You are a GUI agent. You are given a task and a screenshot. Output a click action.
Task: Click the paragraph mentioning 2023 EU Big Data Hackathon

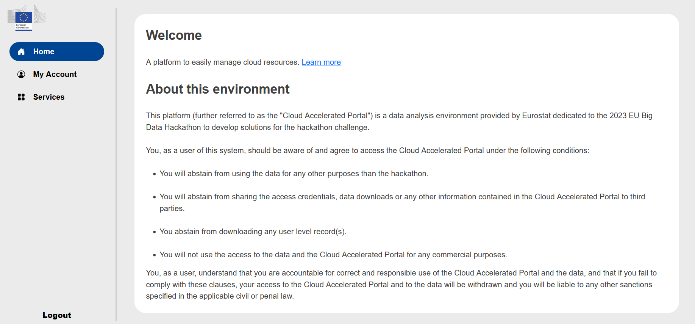pyautogui.click(x=399, y=121)
